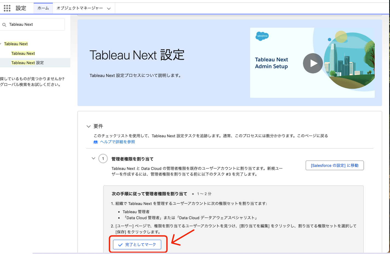Image resolution: width=390 pixels, height=254 pixels.
Task: Collapse the Tableau Next tree parent node
Action: 1,44
